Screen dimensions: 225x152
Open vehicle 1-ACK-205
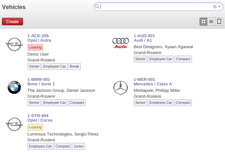(38, 36)
